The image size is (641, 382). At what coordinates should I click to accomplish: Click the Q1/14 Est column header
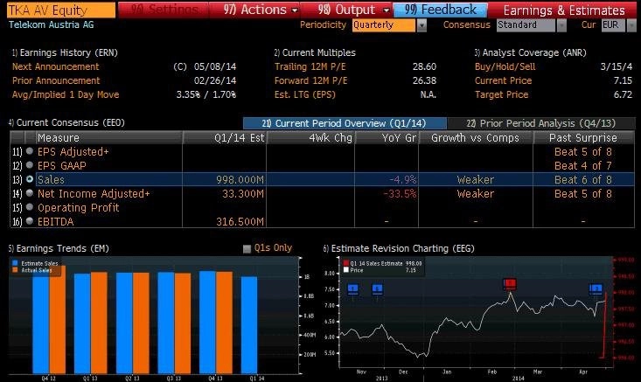pos(225,138)
